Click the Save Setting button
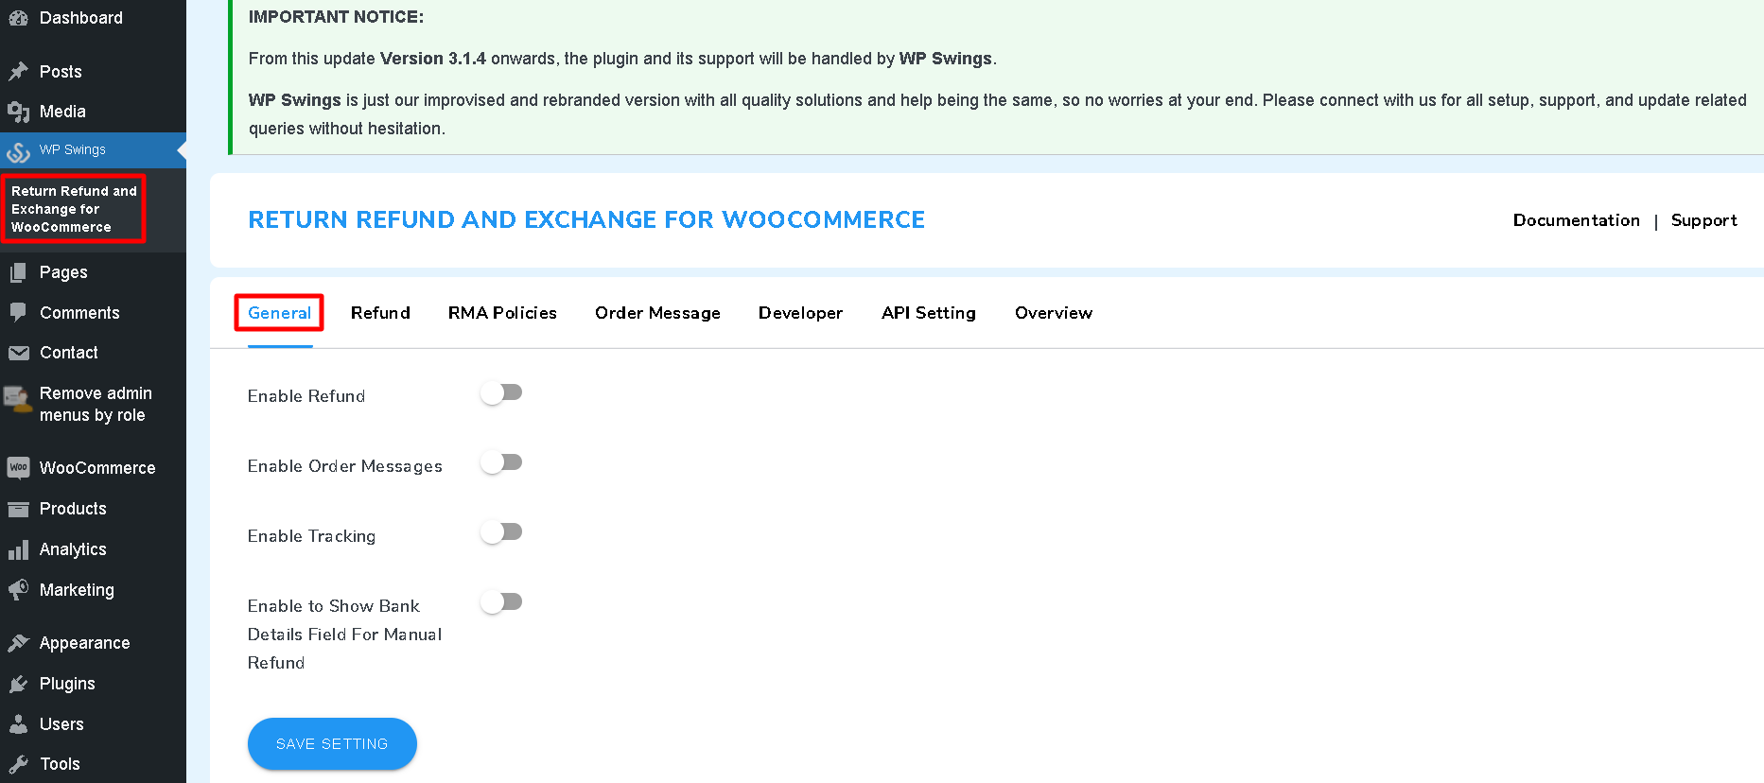This screenshot has width=1764, height=783. click(x=332, y=744)
